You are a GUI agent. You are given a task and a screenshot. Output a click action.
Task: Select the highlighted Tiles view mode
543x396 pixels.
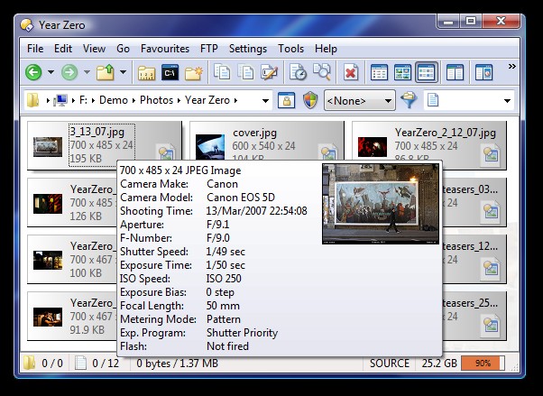pyautogui.click(x=427, y=72)
